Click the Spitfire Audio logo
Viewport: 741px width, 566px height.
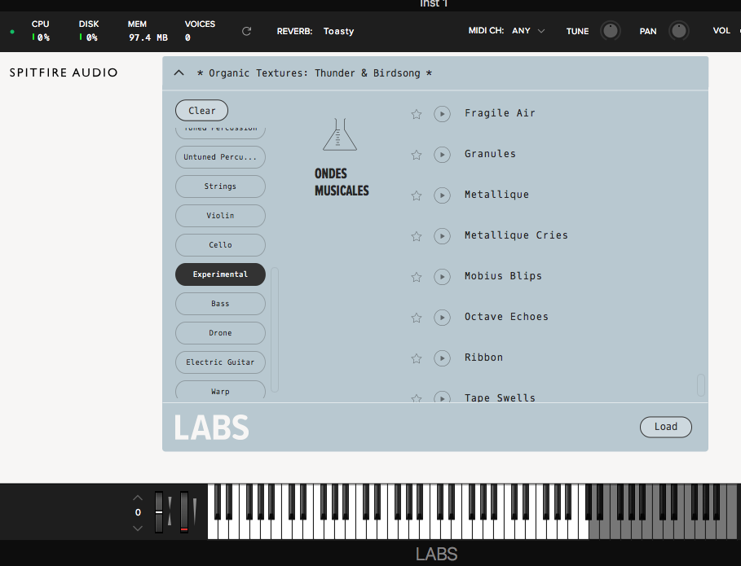(64, 72)
